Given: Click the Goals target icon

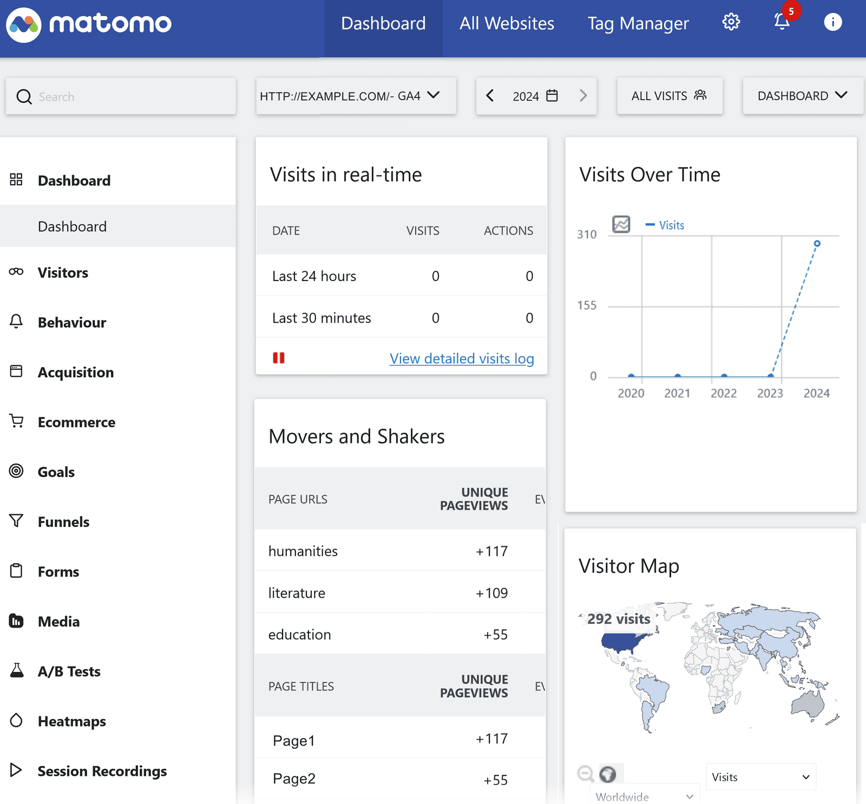Looking at the screenshot, I should coord(16,471).
